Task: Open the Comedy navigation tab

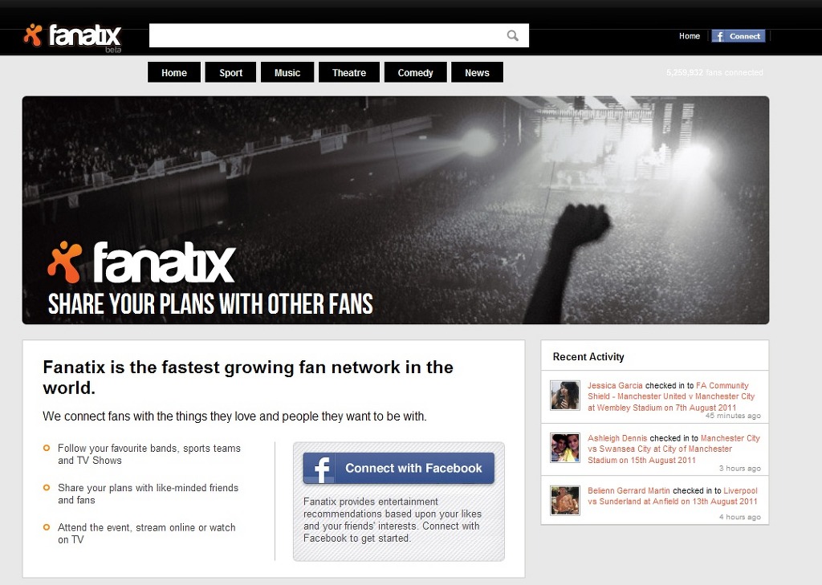Action: [415, 72]
